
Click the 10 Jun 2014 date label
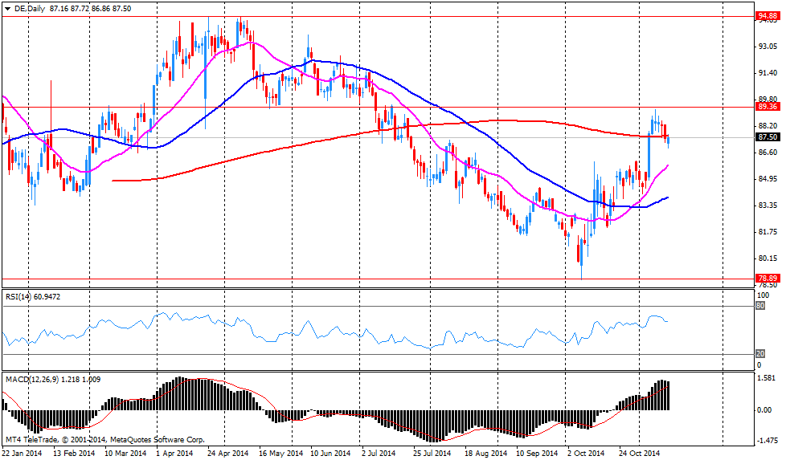click(x=330, y=454)
